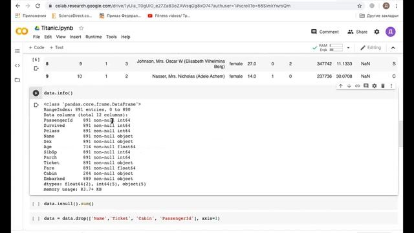Click the ticket value 347742
This screenshot has height=233, width=414.
324,64
